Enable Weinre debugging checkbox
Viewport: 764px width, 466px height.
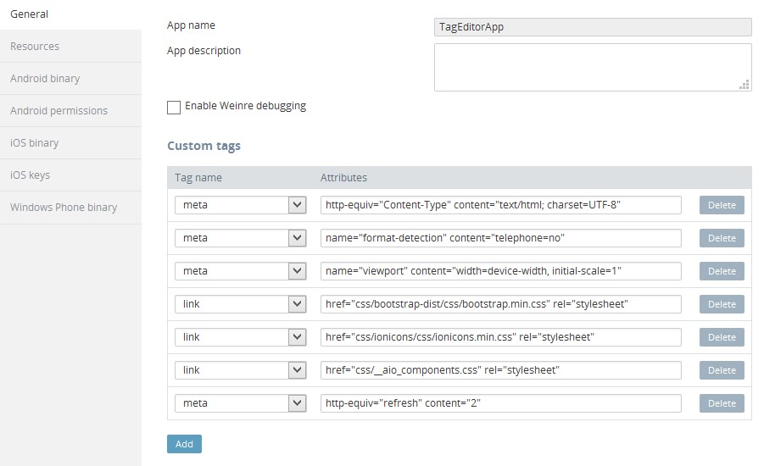pos(174,107)
